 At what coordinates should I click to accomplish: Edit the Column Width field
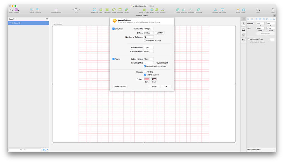point(149,52)
